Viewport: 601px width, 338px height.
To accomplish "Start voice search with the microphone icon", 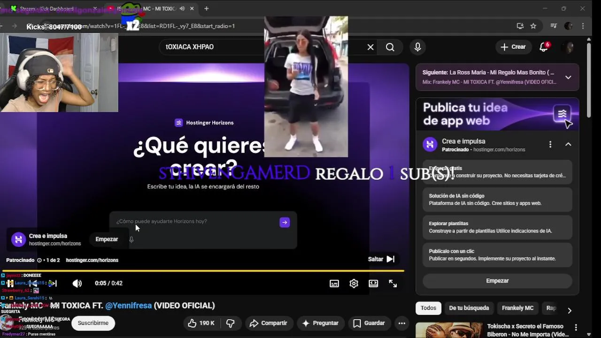I will click(x=417, y=47).
